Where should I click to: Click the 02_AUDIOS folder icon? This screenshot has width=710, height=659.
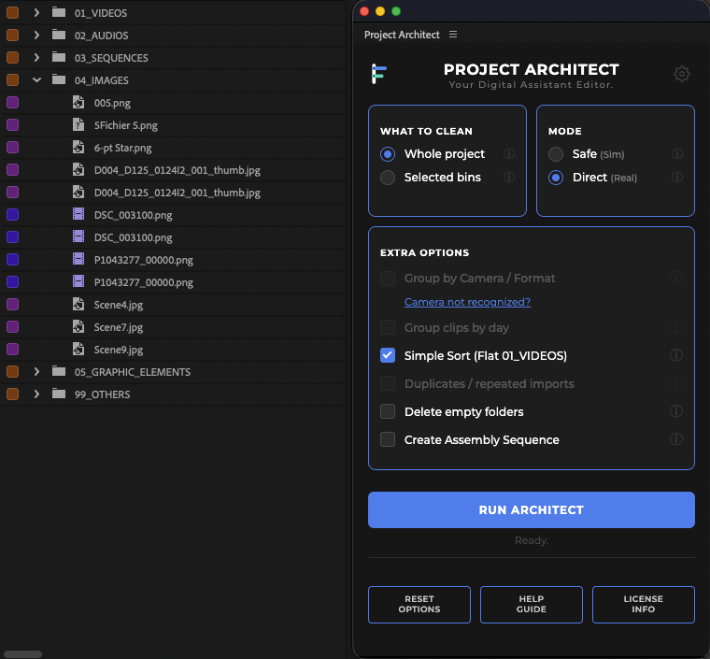click(59, 35)
